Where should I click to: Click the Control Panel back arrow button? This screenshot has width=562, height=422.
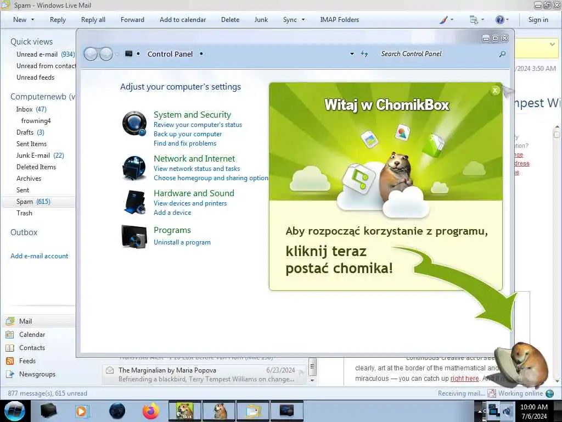pos(91,54)
